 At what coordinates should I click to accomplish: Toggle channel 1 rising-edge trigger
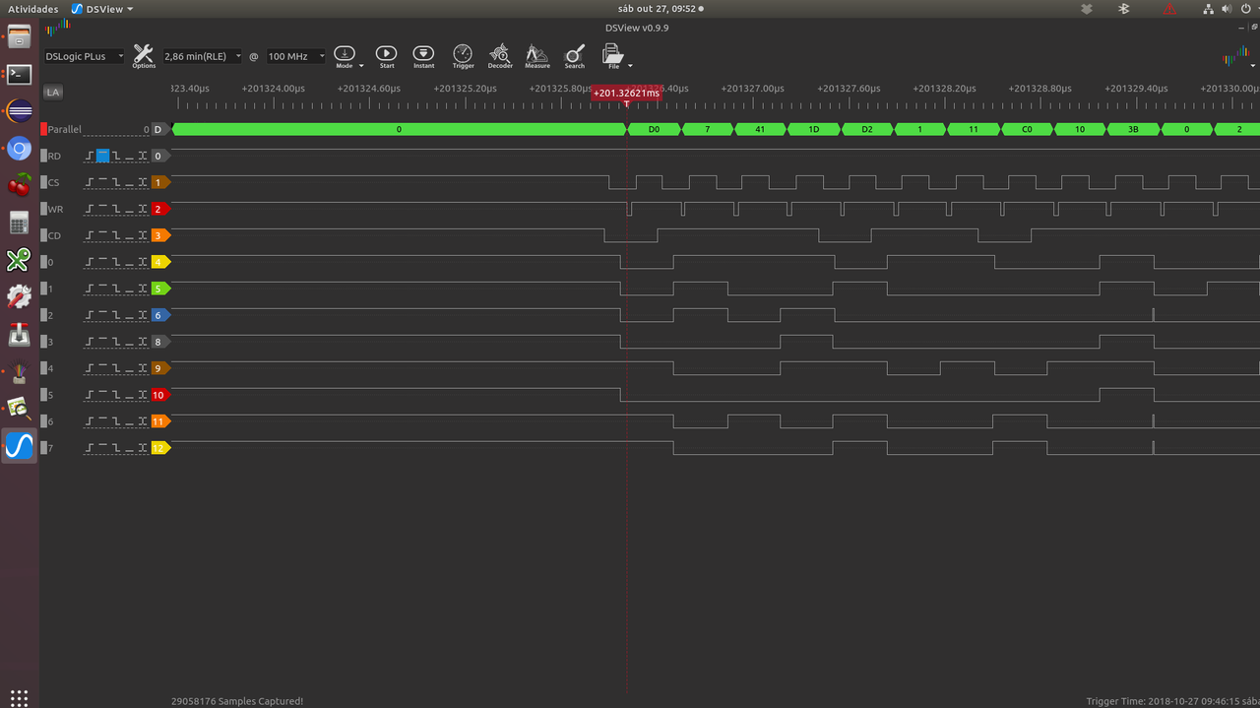pyautogui.click(x=91, y=289)
